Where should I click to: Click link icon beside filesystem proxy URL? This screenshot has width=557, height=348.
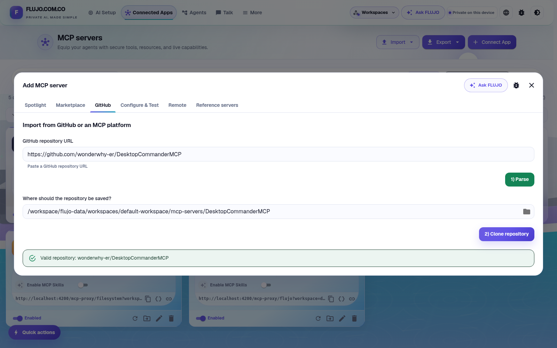pos(169,299)
